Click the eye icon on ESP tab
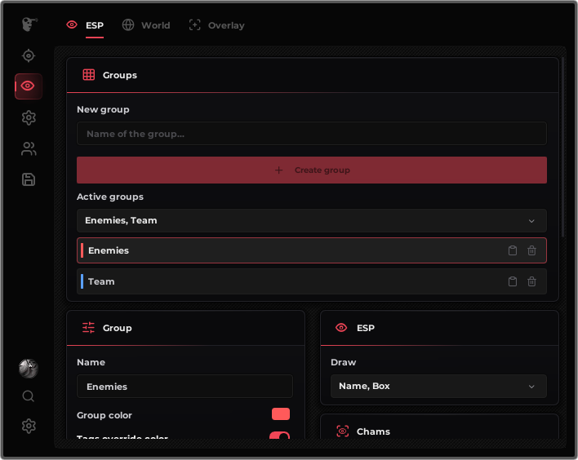This screenshot has width=578, height=460. (72, 24)
